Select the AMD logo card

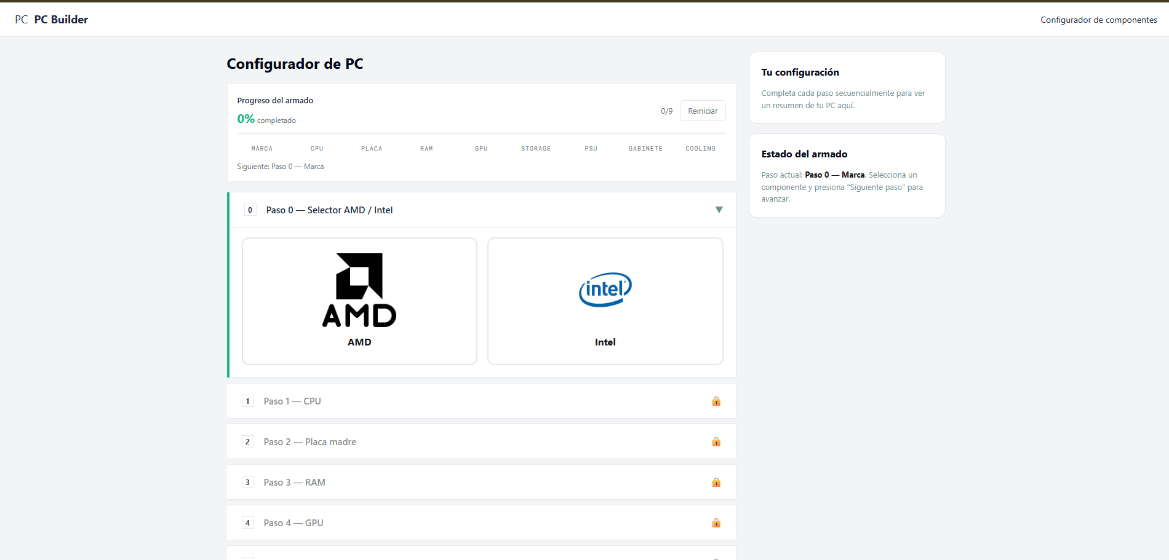(x=359, y=301)
